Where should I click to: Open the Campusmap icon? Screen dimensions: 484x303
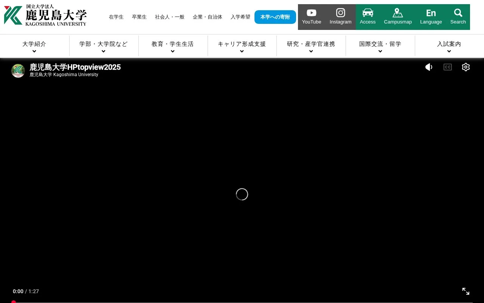click(x=398, y=17)
